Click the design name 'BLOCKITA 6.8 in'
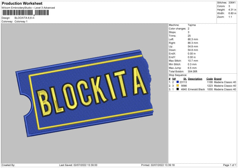Screen dimensions: 238x168 pos(25,18)
